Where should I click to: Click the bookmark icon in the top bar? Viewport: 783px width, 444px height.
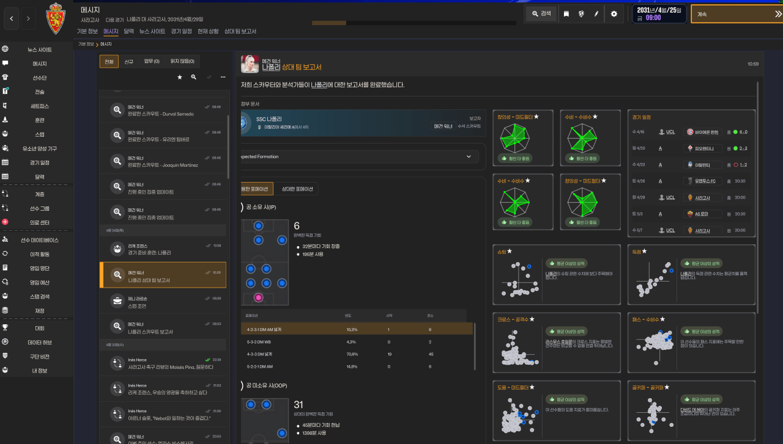click(x=566, y=13)
